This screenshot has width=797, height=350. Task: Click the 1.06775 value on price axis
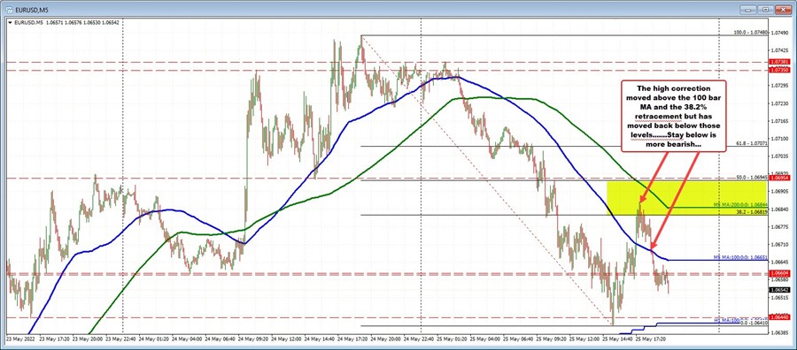780,227
